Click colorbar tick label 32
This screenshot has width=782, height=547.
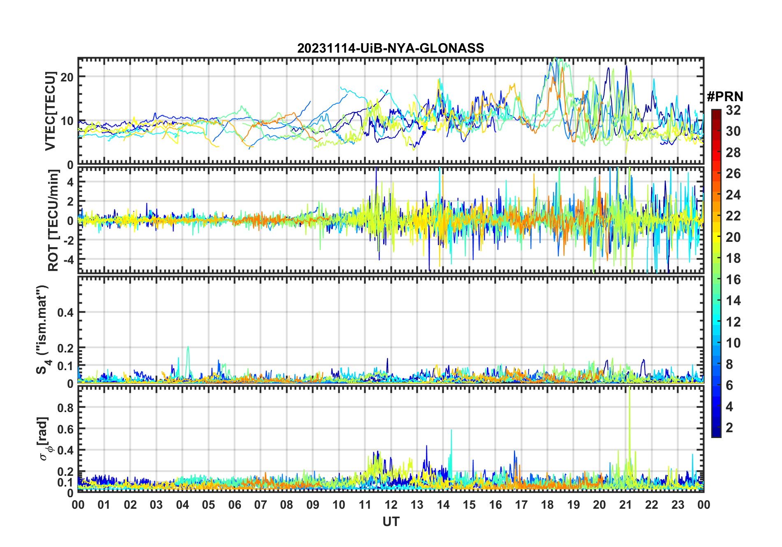coord(733,110)
